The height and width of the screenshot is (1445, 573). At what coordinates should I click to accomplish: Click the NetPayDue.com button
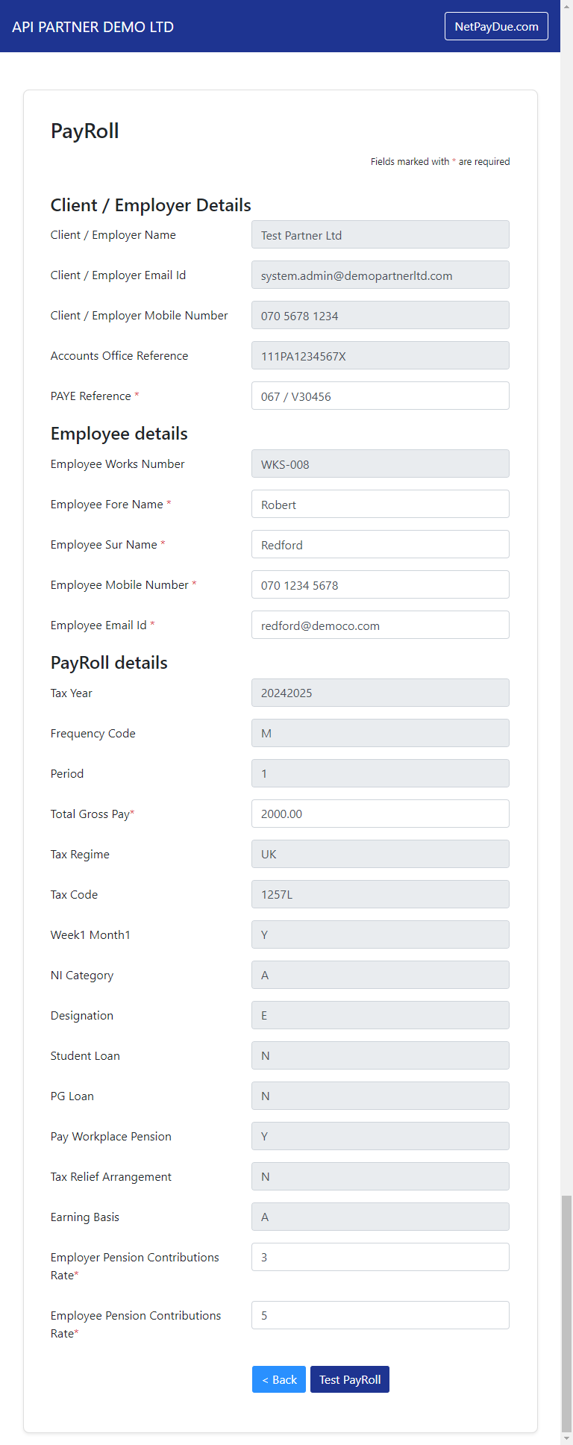tap(496, 26)
